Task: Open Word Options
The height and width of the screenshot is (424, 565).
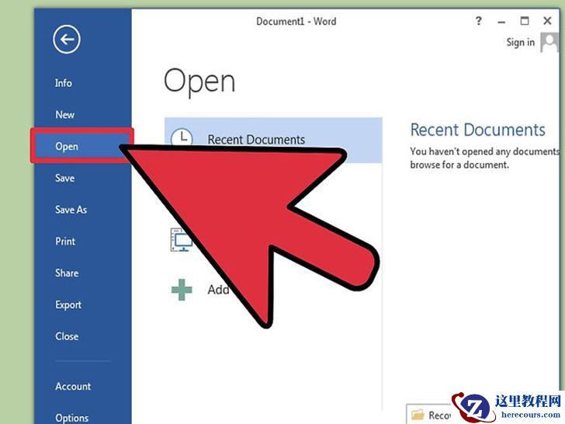Action: click(x=71, y=418)
